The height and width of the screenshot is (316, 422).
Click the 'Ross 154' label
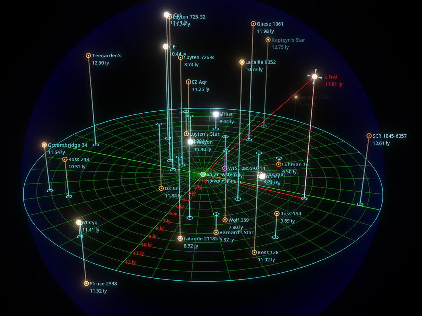[291, 214]
